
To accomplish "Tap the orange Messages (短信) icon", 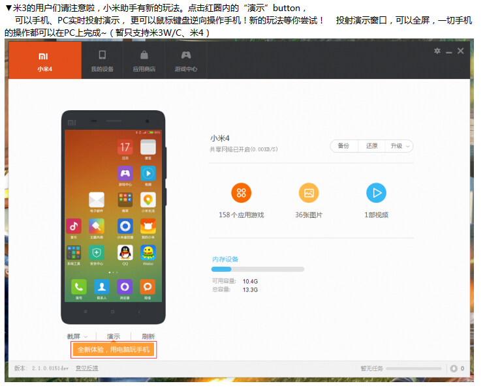I will point(148,287).
